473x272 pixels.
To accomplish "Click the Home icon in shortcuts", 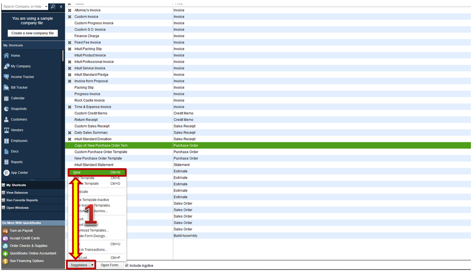I will [x=6, y=56].
